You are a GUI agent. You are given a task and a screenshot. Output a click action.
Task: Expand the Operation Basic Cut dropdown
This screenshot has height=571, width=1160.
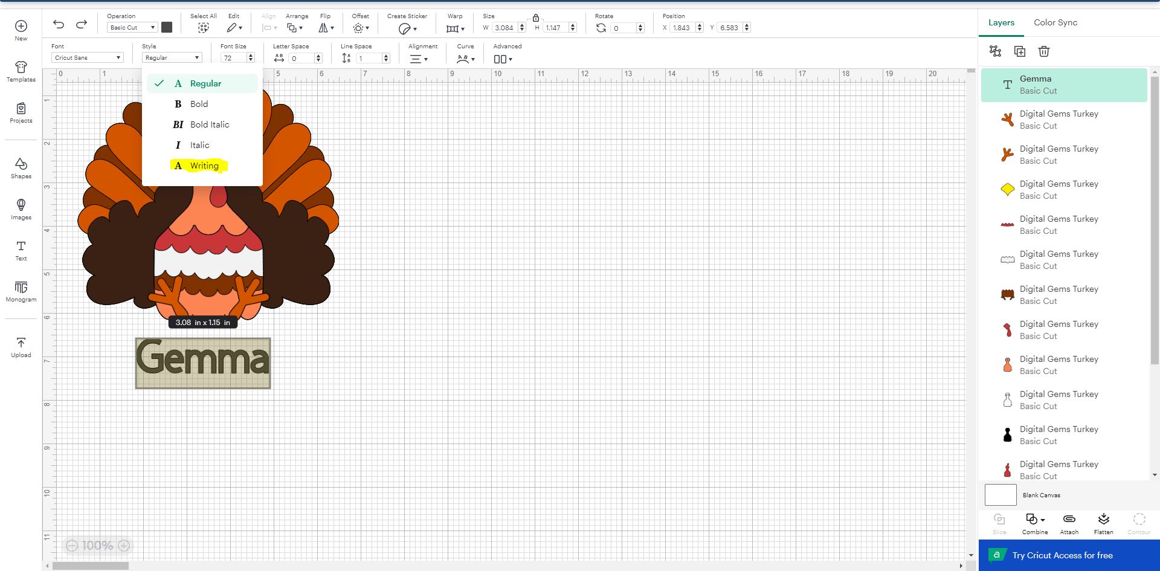(132, 27)
